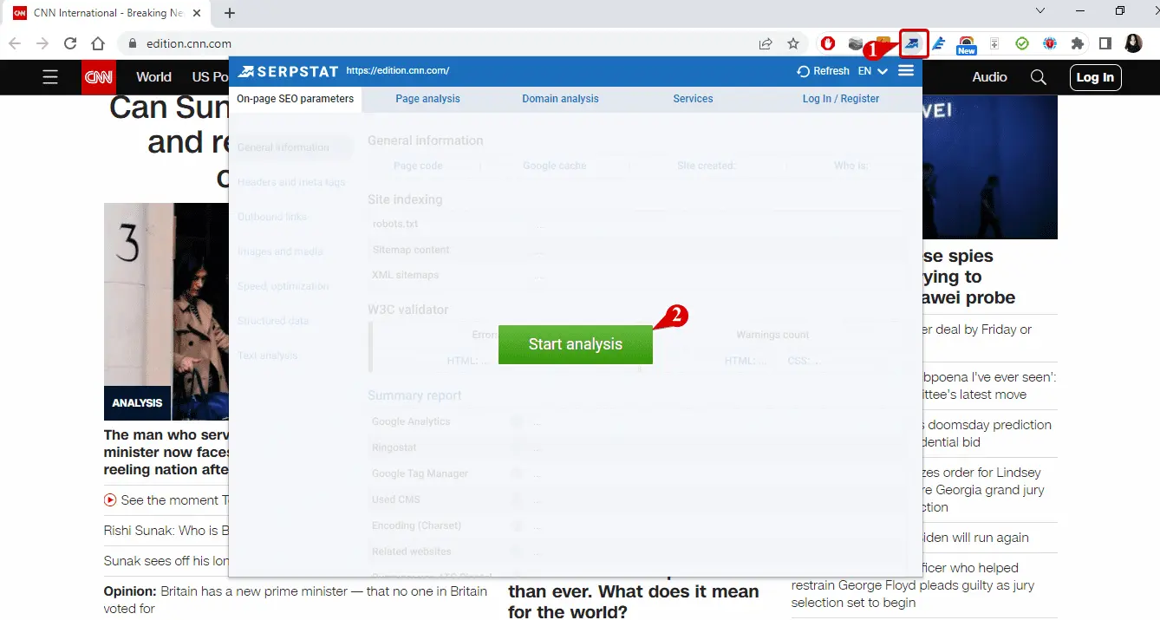Open the tab search chevron in title bar
1160x620 pixels.
[x=1041, y=11]
